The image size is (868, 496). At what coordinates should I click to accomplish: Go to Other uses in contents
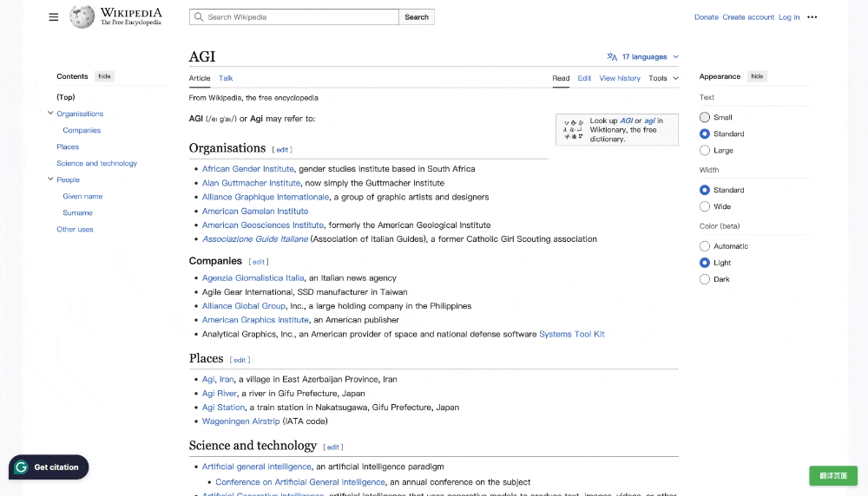(x=75, y=229)
